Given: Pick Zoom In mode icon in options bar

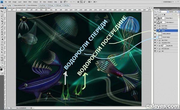Looking at the screenshot, I should click(8, 5).
